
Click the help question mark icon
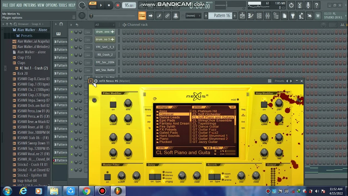(316, 5)
